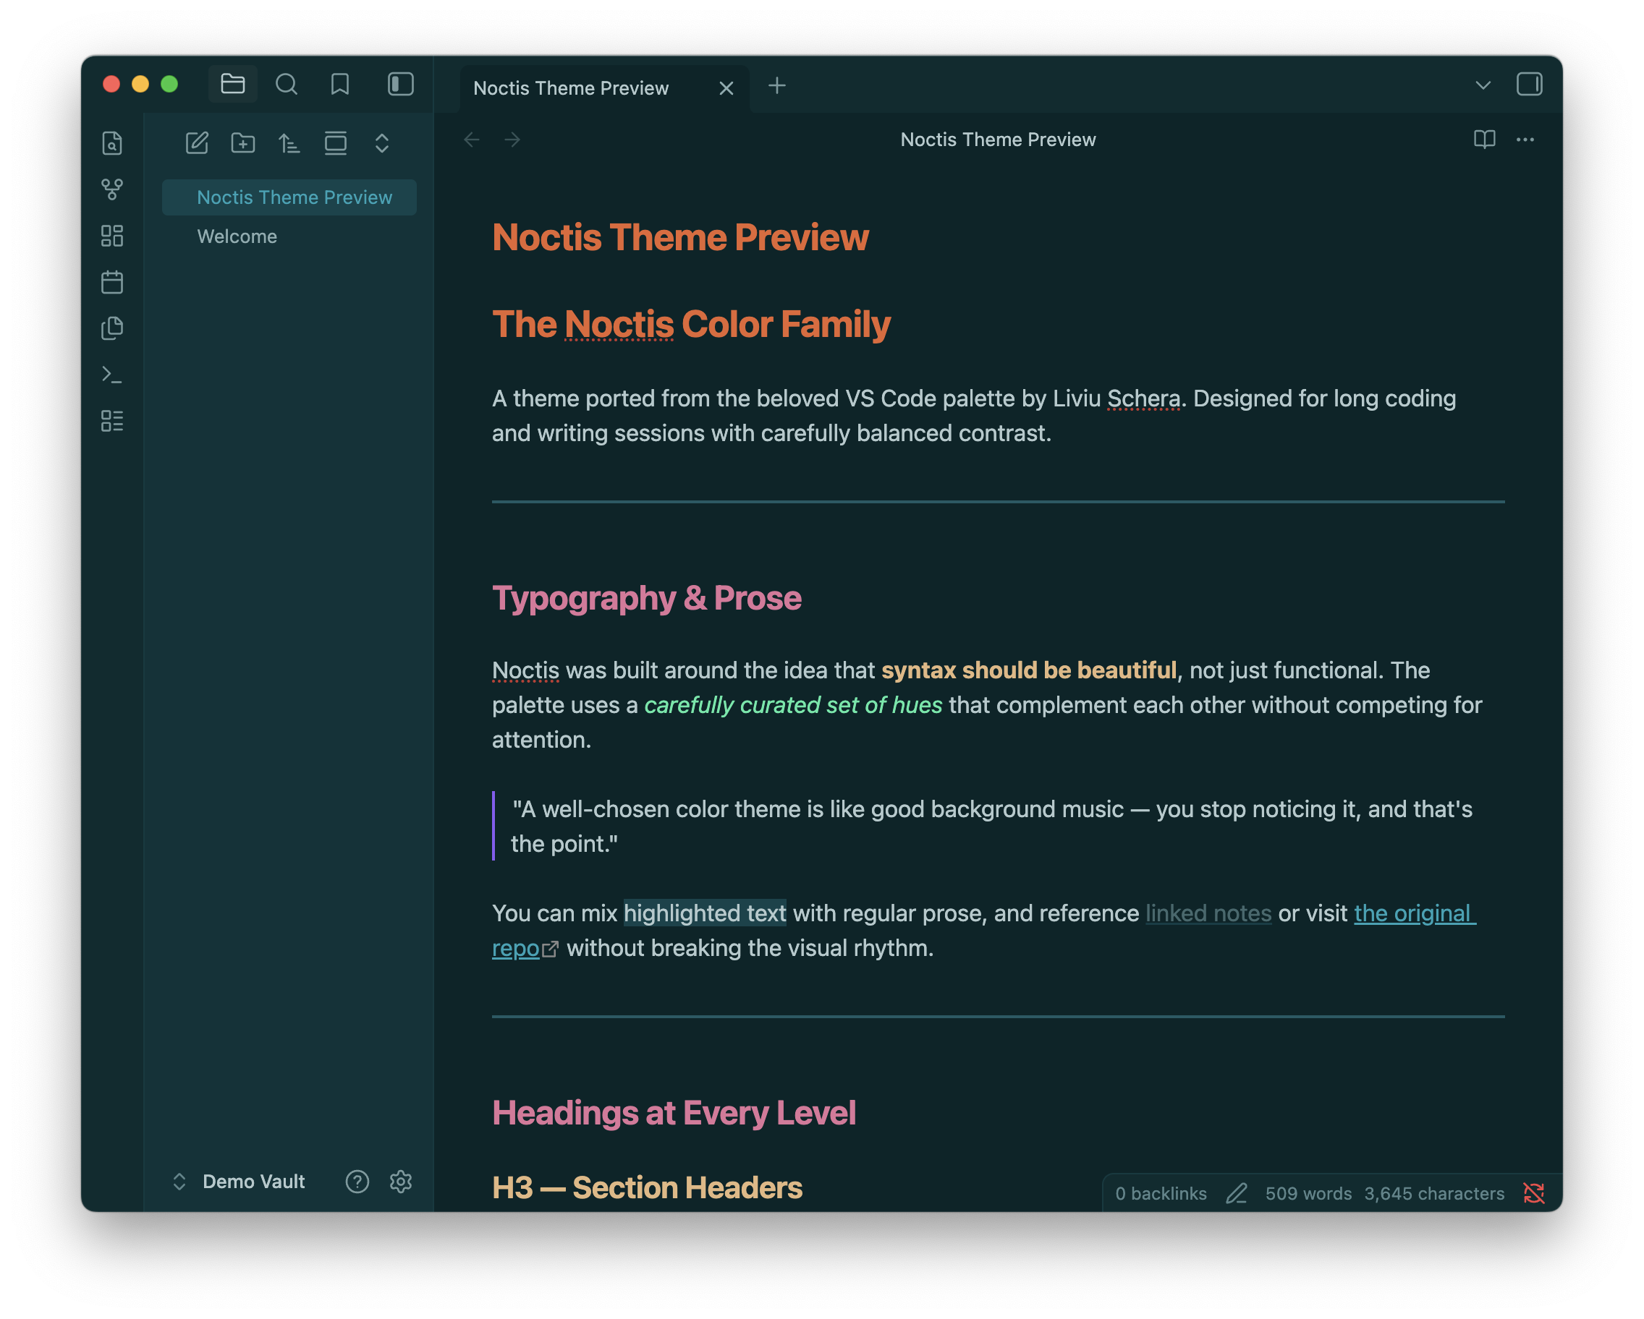Open the quick switcher icon
This screenshot has width=1644, height=1319.
tap(112, 143)
